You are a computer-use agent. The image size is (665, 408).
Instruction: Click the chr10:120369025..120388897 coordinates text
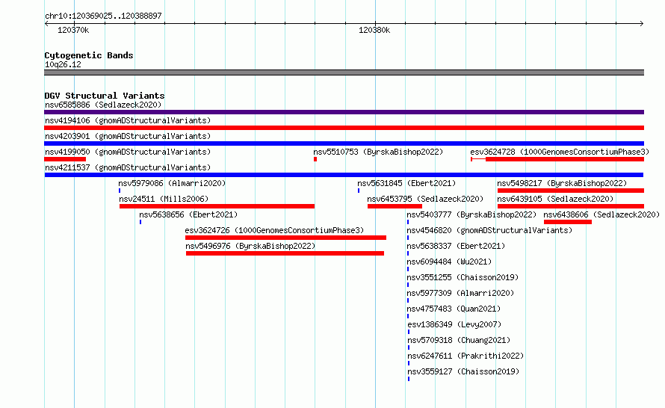click(103, 16)
